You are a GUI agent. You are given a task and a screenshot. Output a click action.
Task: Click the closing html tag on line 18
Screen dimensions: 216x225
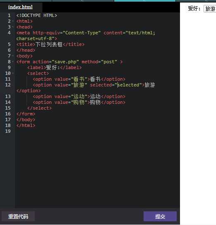tap(26, 125)
